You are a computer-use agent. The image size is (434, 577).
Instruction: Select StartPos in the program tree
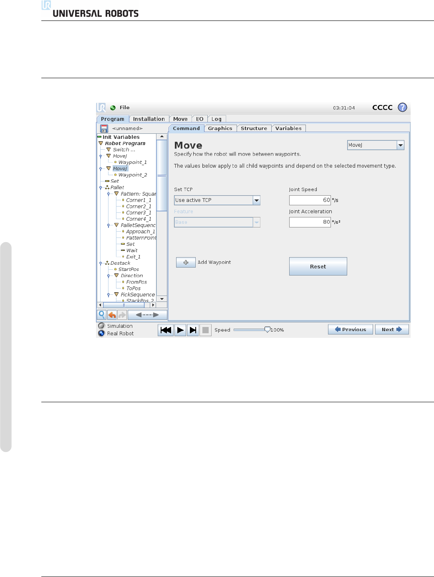tap(129, 269)
